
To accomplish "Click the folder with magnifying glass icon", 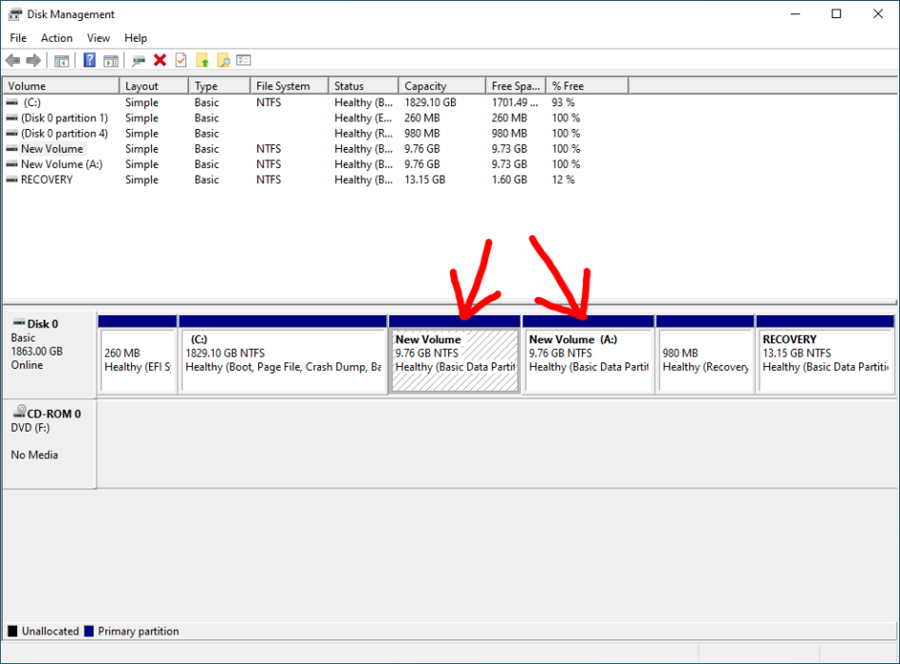I will [222, 60].
